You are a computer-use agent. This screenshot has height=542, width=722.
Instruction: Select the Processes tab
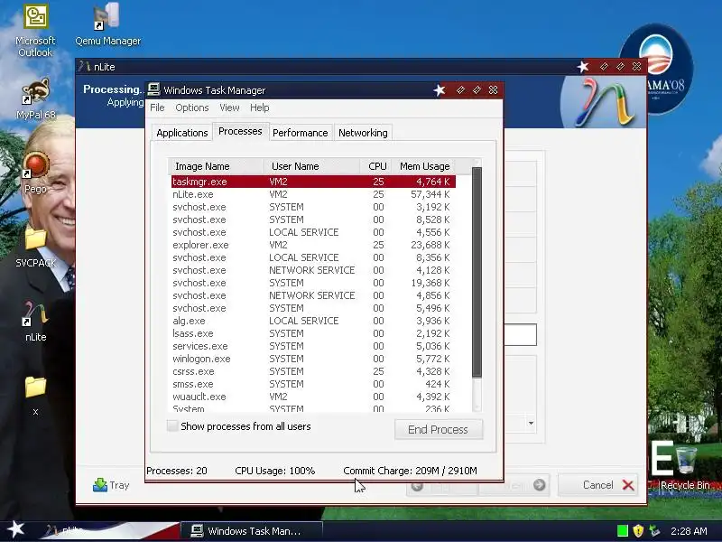[240, 131]
